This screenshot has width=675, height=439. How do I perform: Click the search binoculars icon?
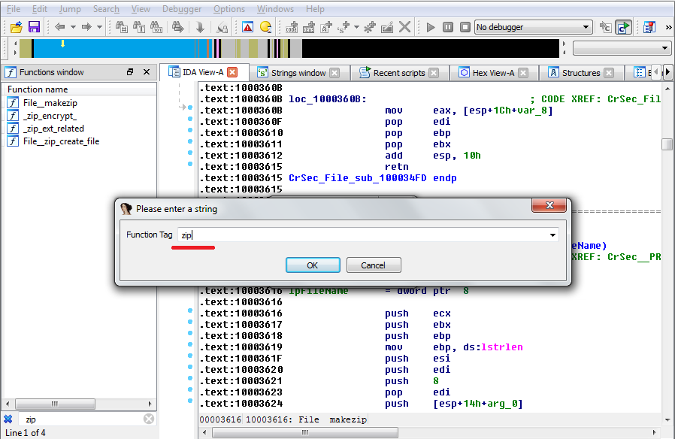(122, 27)
